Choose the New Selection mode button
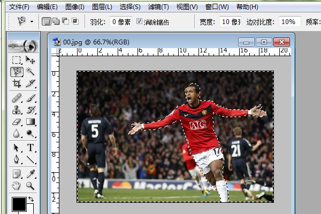321x214 pixels. (x=46, y=22)
